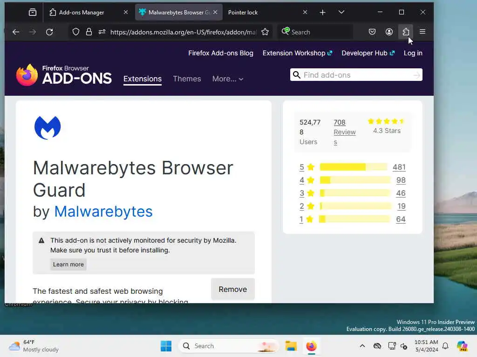
Task: Reload the current page
Action: click(49, 32)
